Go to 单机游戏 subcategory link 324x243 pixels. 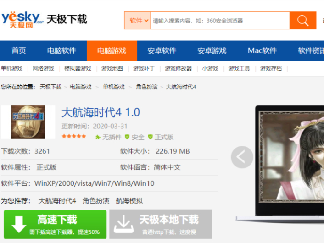pos(11,68)
